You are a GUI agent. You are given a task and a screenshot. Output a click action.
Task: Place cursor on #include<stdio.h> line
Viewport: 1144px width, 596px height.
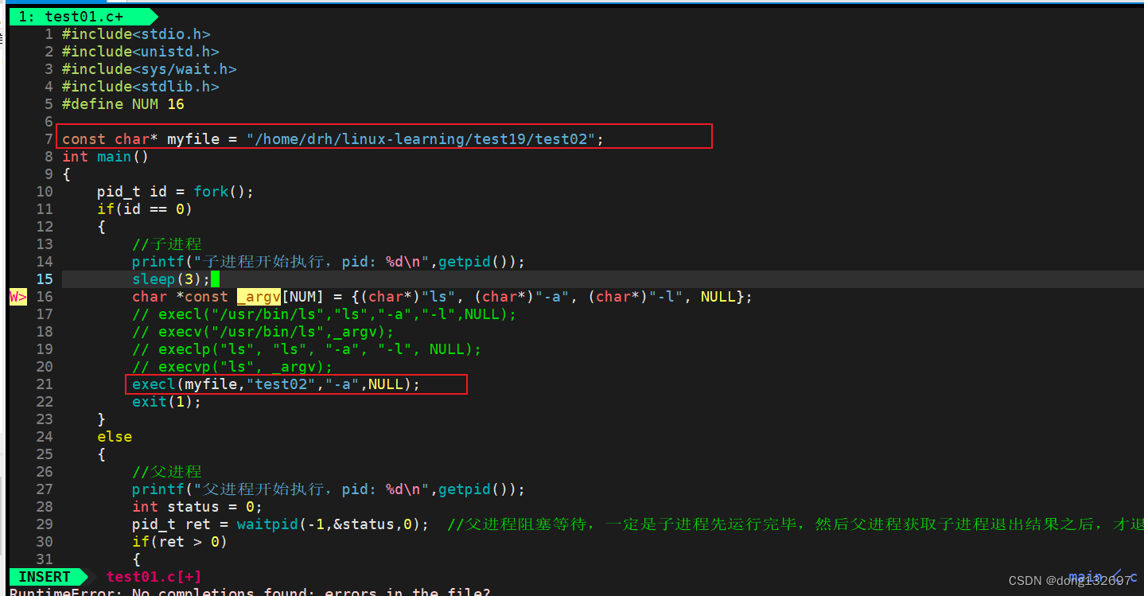tap(136, 34)
